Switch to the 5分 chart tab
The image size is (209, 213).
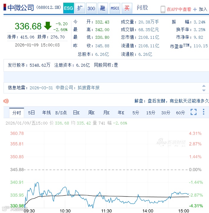(x=136, y=113)
